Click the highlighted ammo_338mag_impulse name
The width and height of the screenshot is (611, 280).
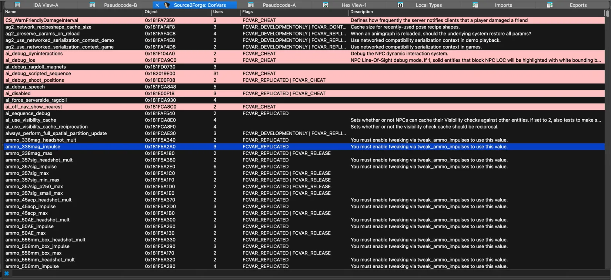pos(33,147)
